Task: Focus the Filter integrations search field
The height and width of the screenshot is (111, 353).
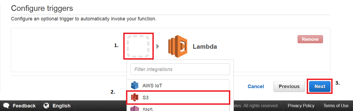Action: (x=180, y=69)
